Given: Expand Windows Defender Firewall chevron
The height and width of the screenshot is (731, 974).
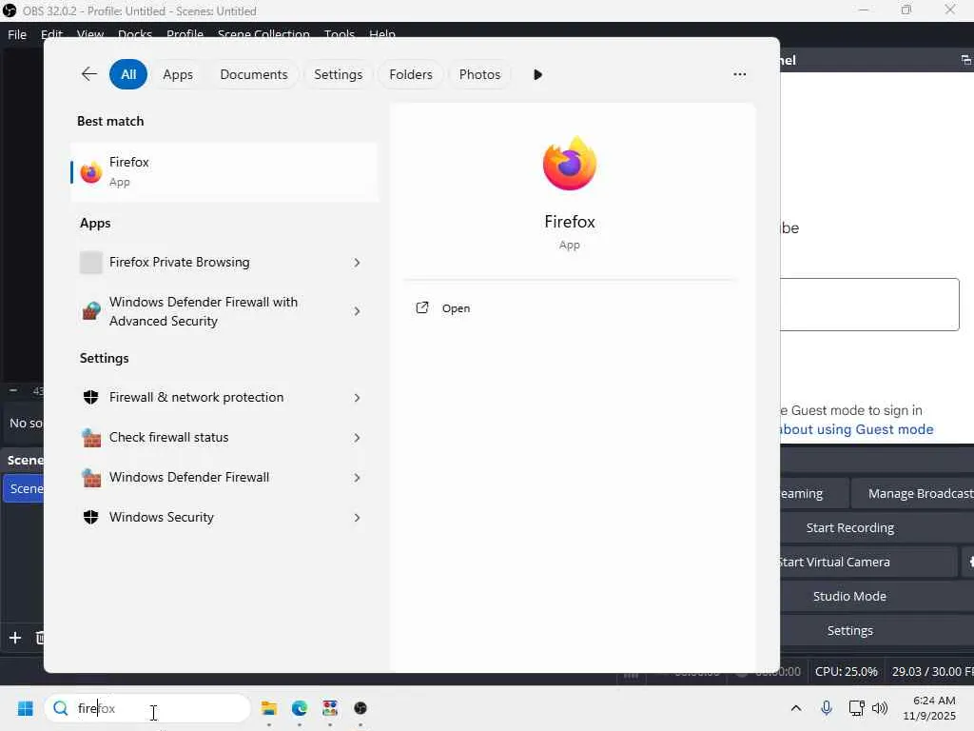Looking at the screenshot, I should [x=357, y=478].
